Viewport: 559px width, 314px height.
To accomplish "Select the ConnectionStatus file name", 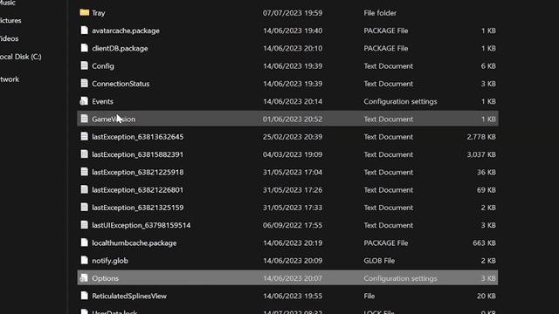I will 121,84.
